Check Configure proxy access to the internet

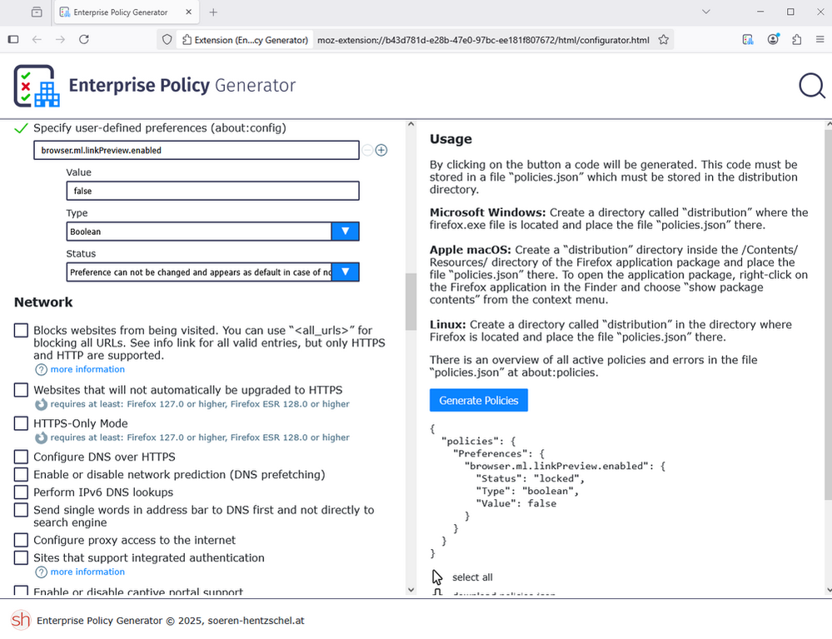point(22,541)
